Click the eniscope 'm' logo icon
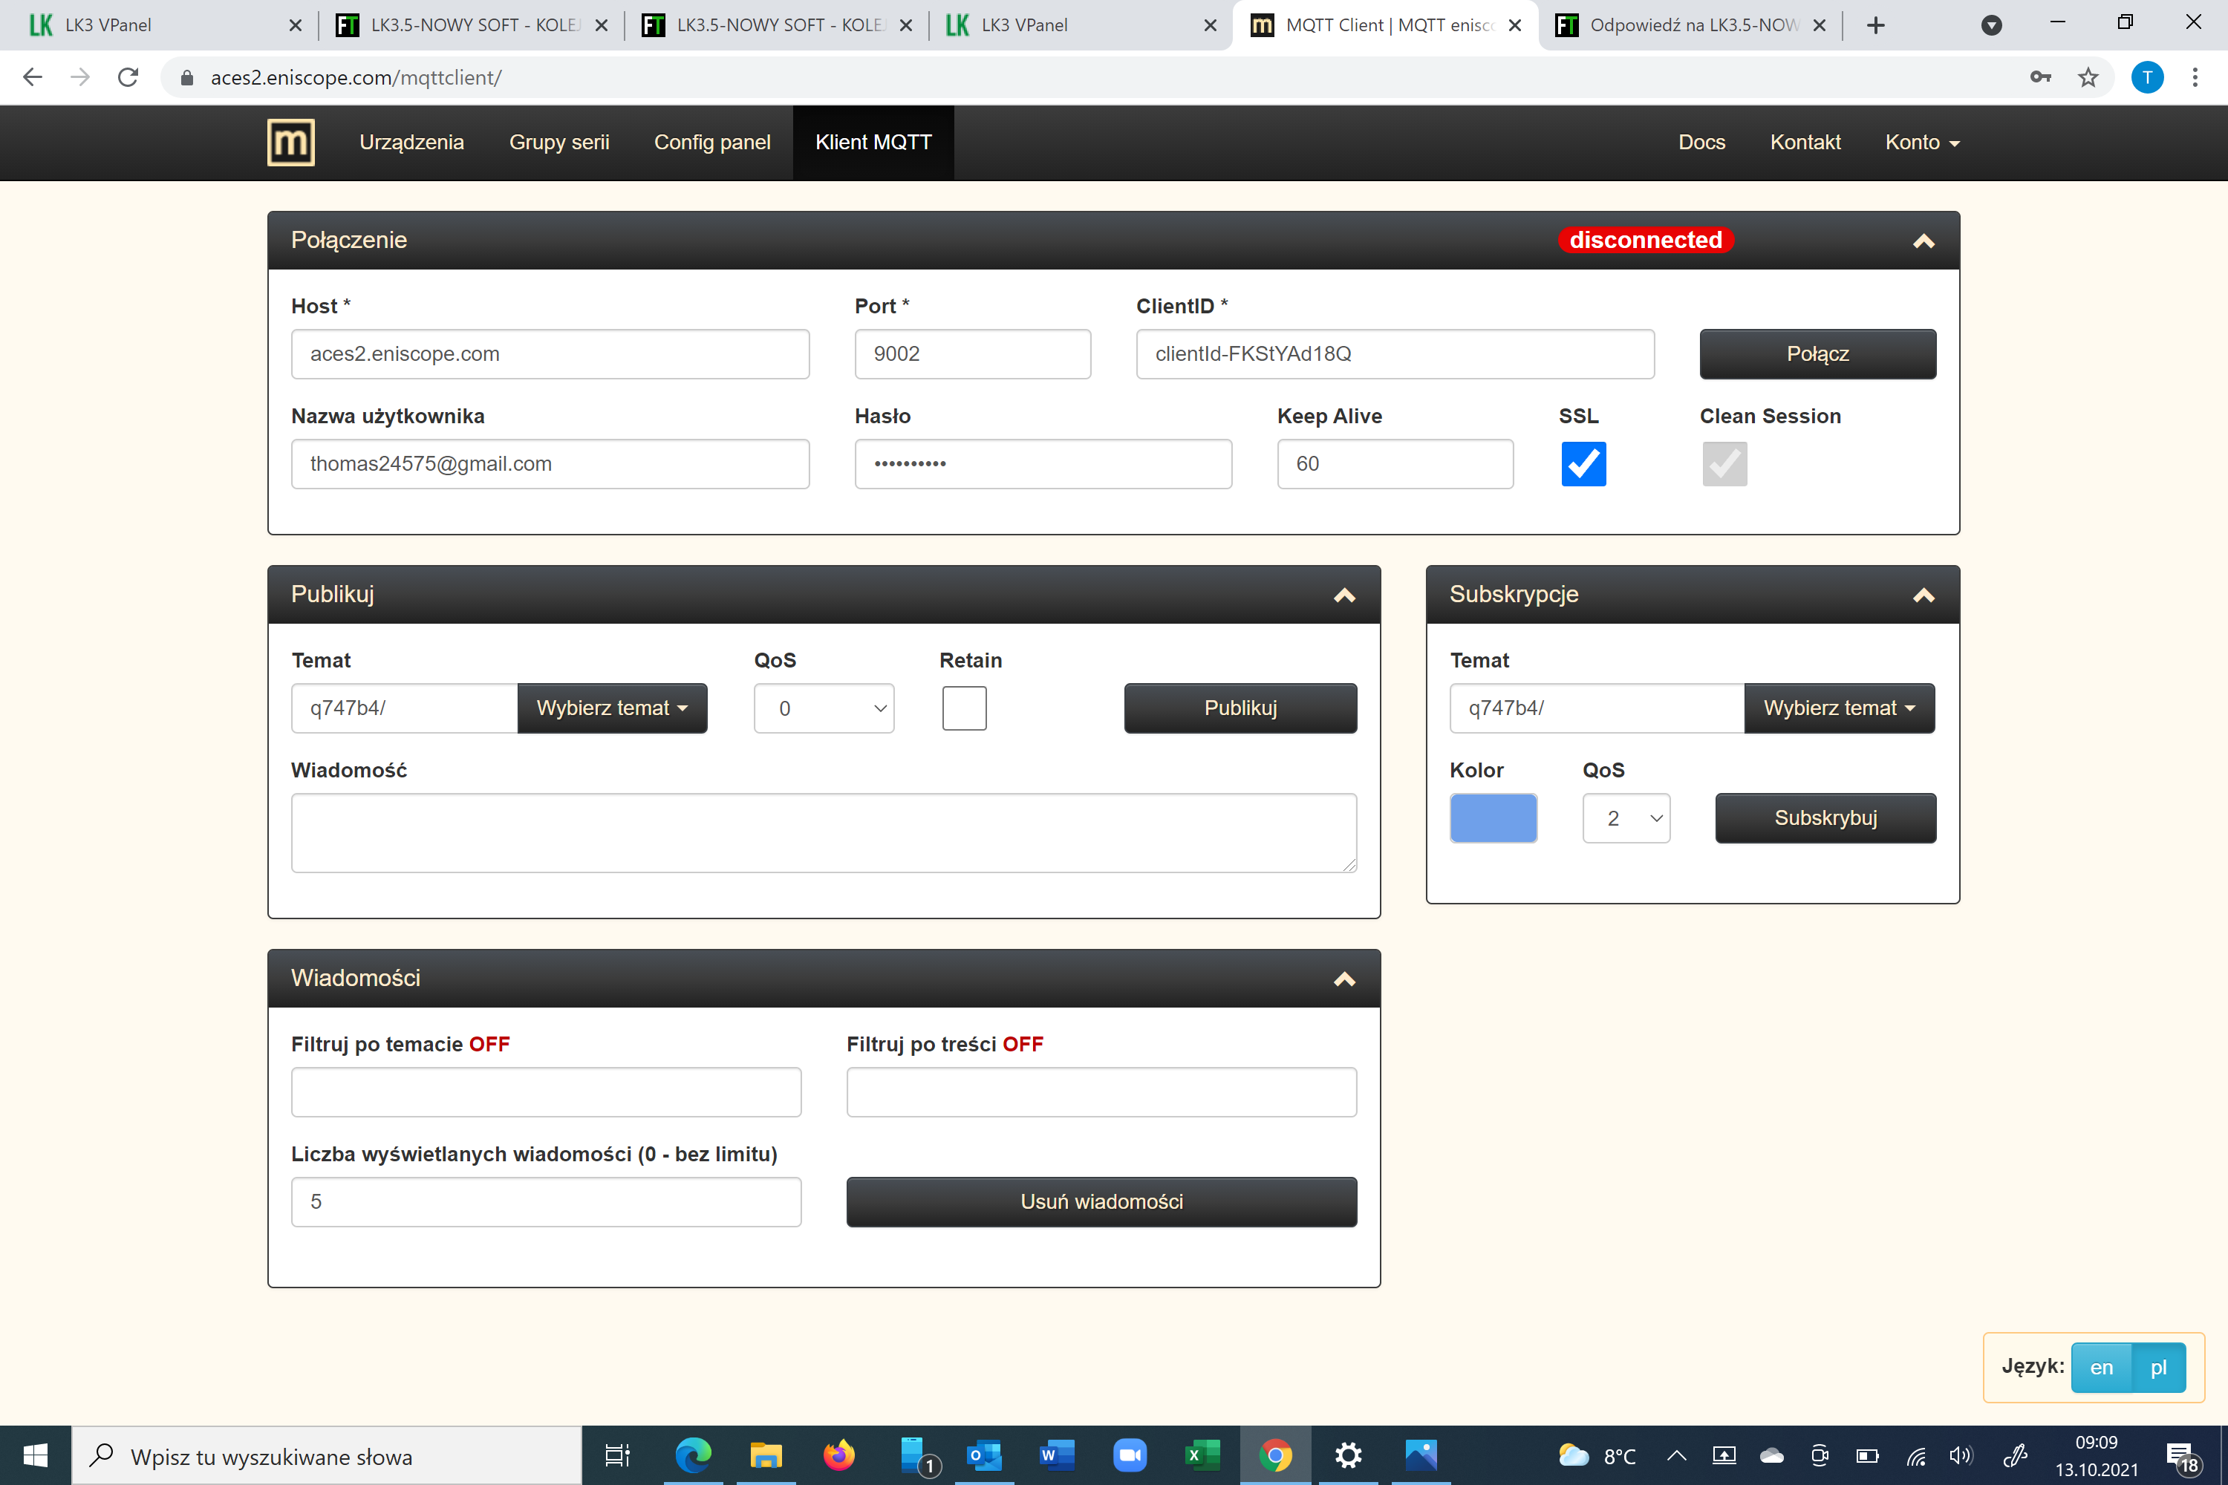The image size is (2228, 1485). tap(290, 142)
